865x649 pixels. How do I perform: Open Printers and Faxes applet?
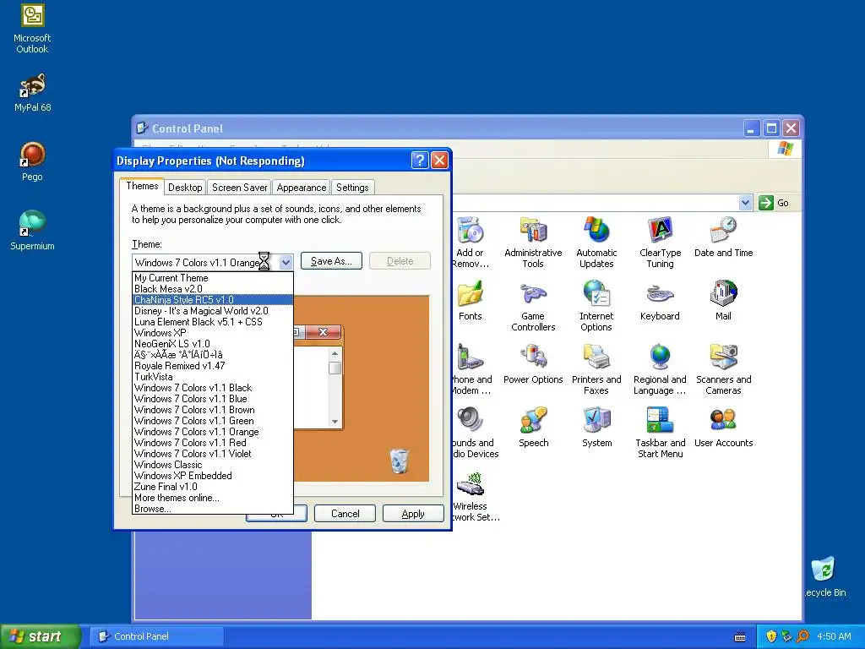[x=596, y=370]
